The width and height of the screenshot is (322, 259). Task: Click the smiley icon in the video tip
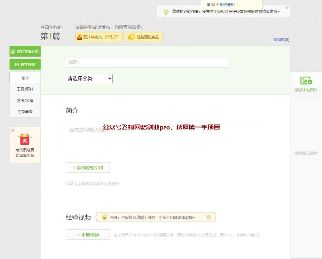coord(104,217)
